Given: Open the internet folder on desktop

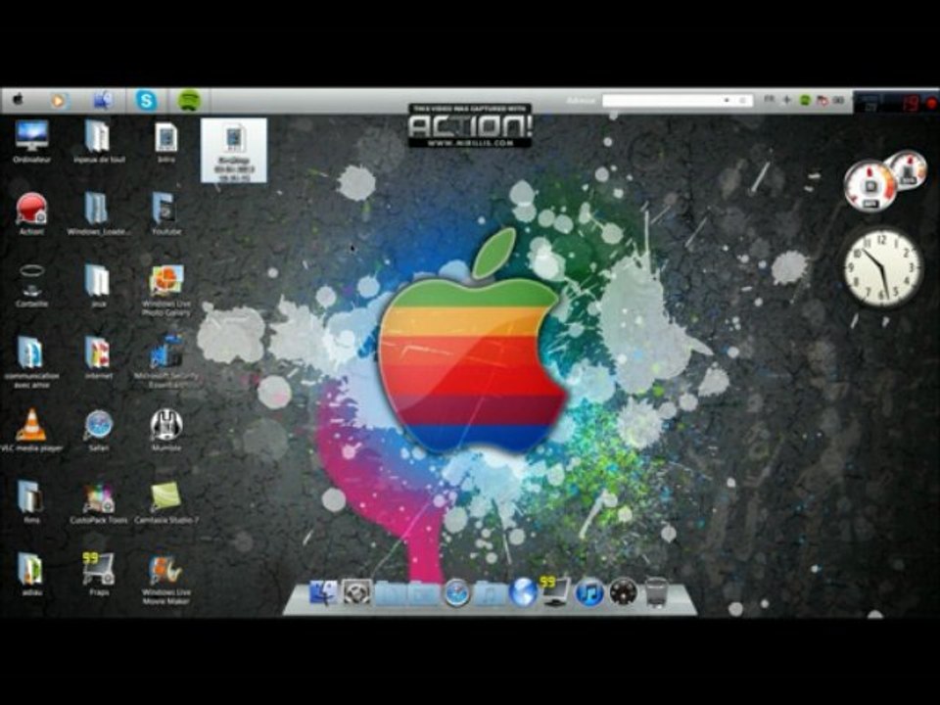Looking at the screenshot, I should coord(98,358).
